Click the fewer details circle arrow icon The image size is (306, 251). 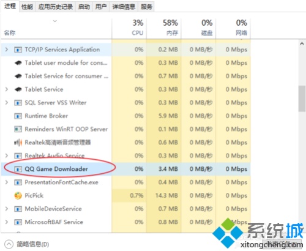tap(9, 244)
